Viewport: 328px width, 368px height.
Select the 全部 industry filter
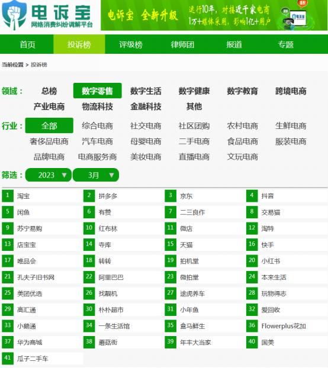49,125
